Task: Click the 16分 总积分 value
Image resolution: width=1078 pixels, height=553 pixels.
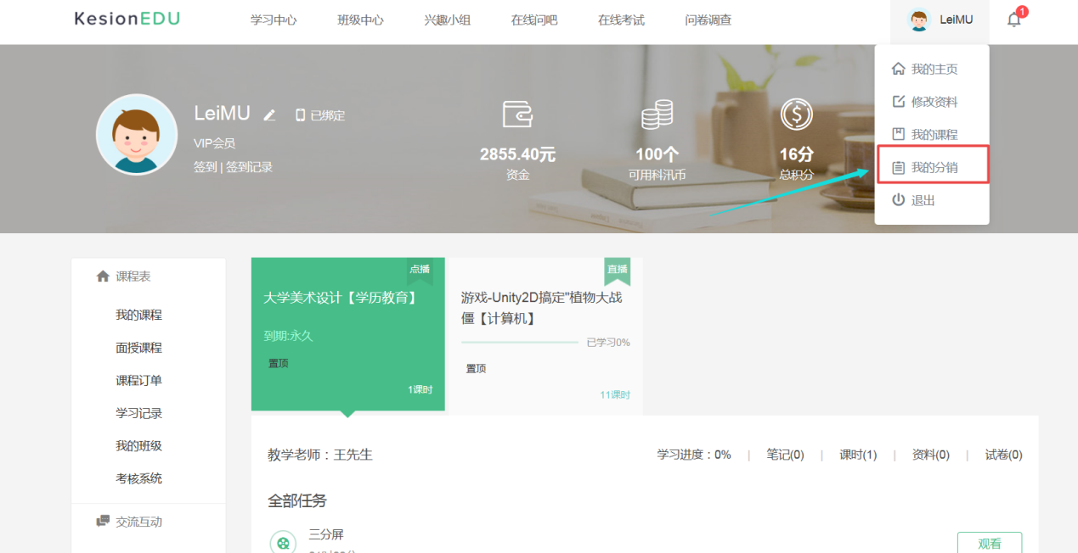Action: click(796, 154)
